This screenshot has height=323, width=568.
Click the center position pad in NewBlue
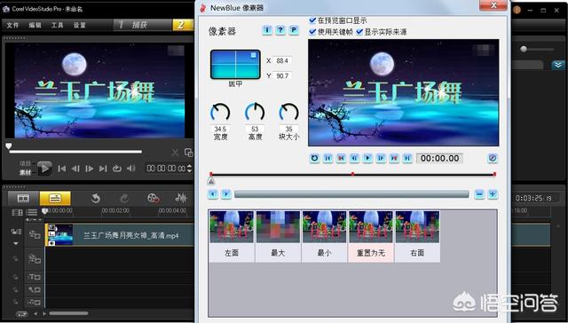[x=235, y=65]
